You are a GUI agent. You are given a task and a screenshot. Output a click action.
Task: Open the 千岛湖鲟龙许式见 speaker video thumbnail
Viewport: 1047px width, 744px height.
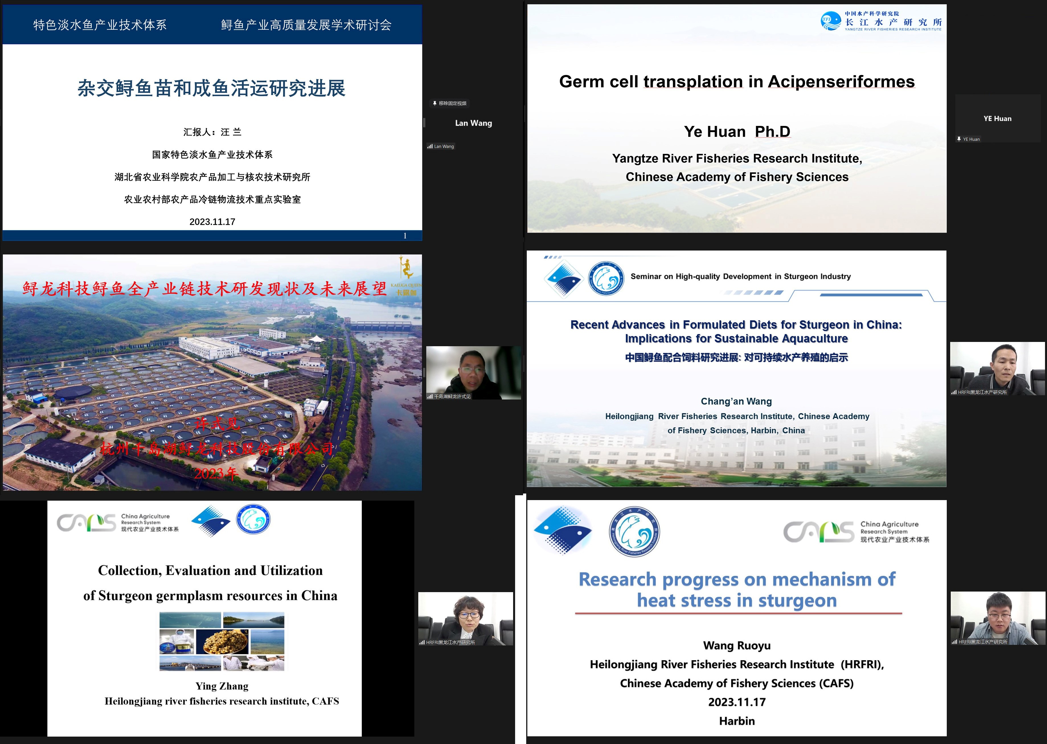click(473, 372)
